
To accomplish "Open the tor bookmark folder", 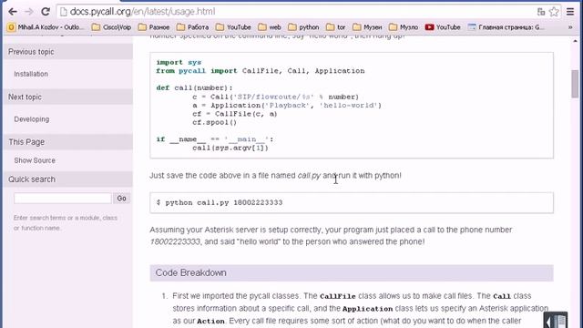I will pyautogui.click(x=336, y=27).
